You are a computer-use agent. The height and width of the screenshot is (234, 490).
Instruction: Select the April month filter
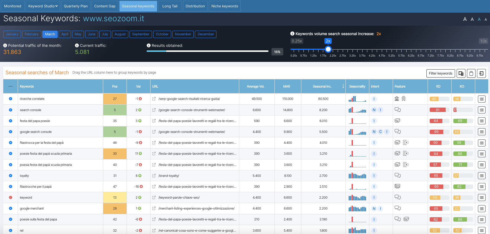(x=65, y=34)
